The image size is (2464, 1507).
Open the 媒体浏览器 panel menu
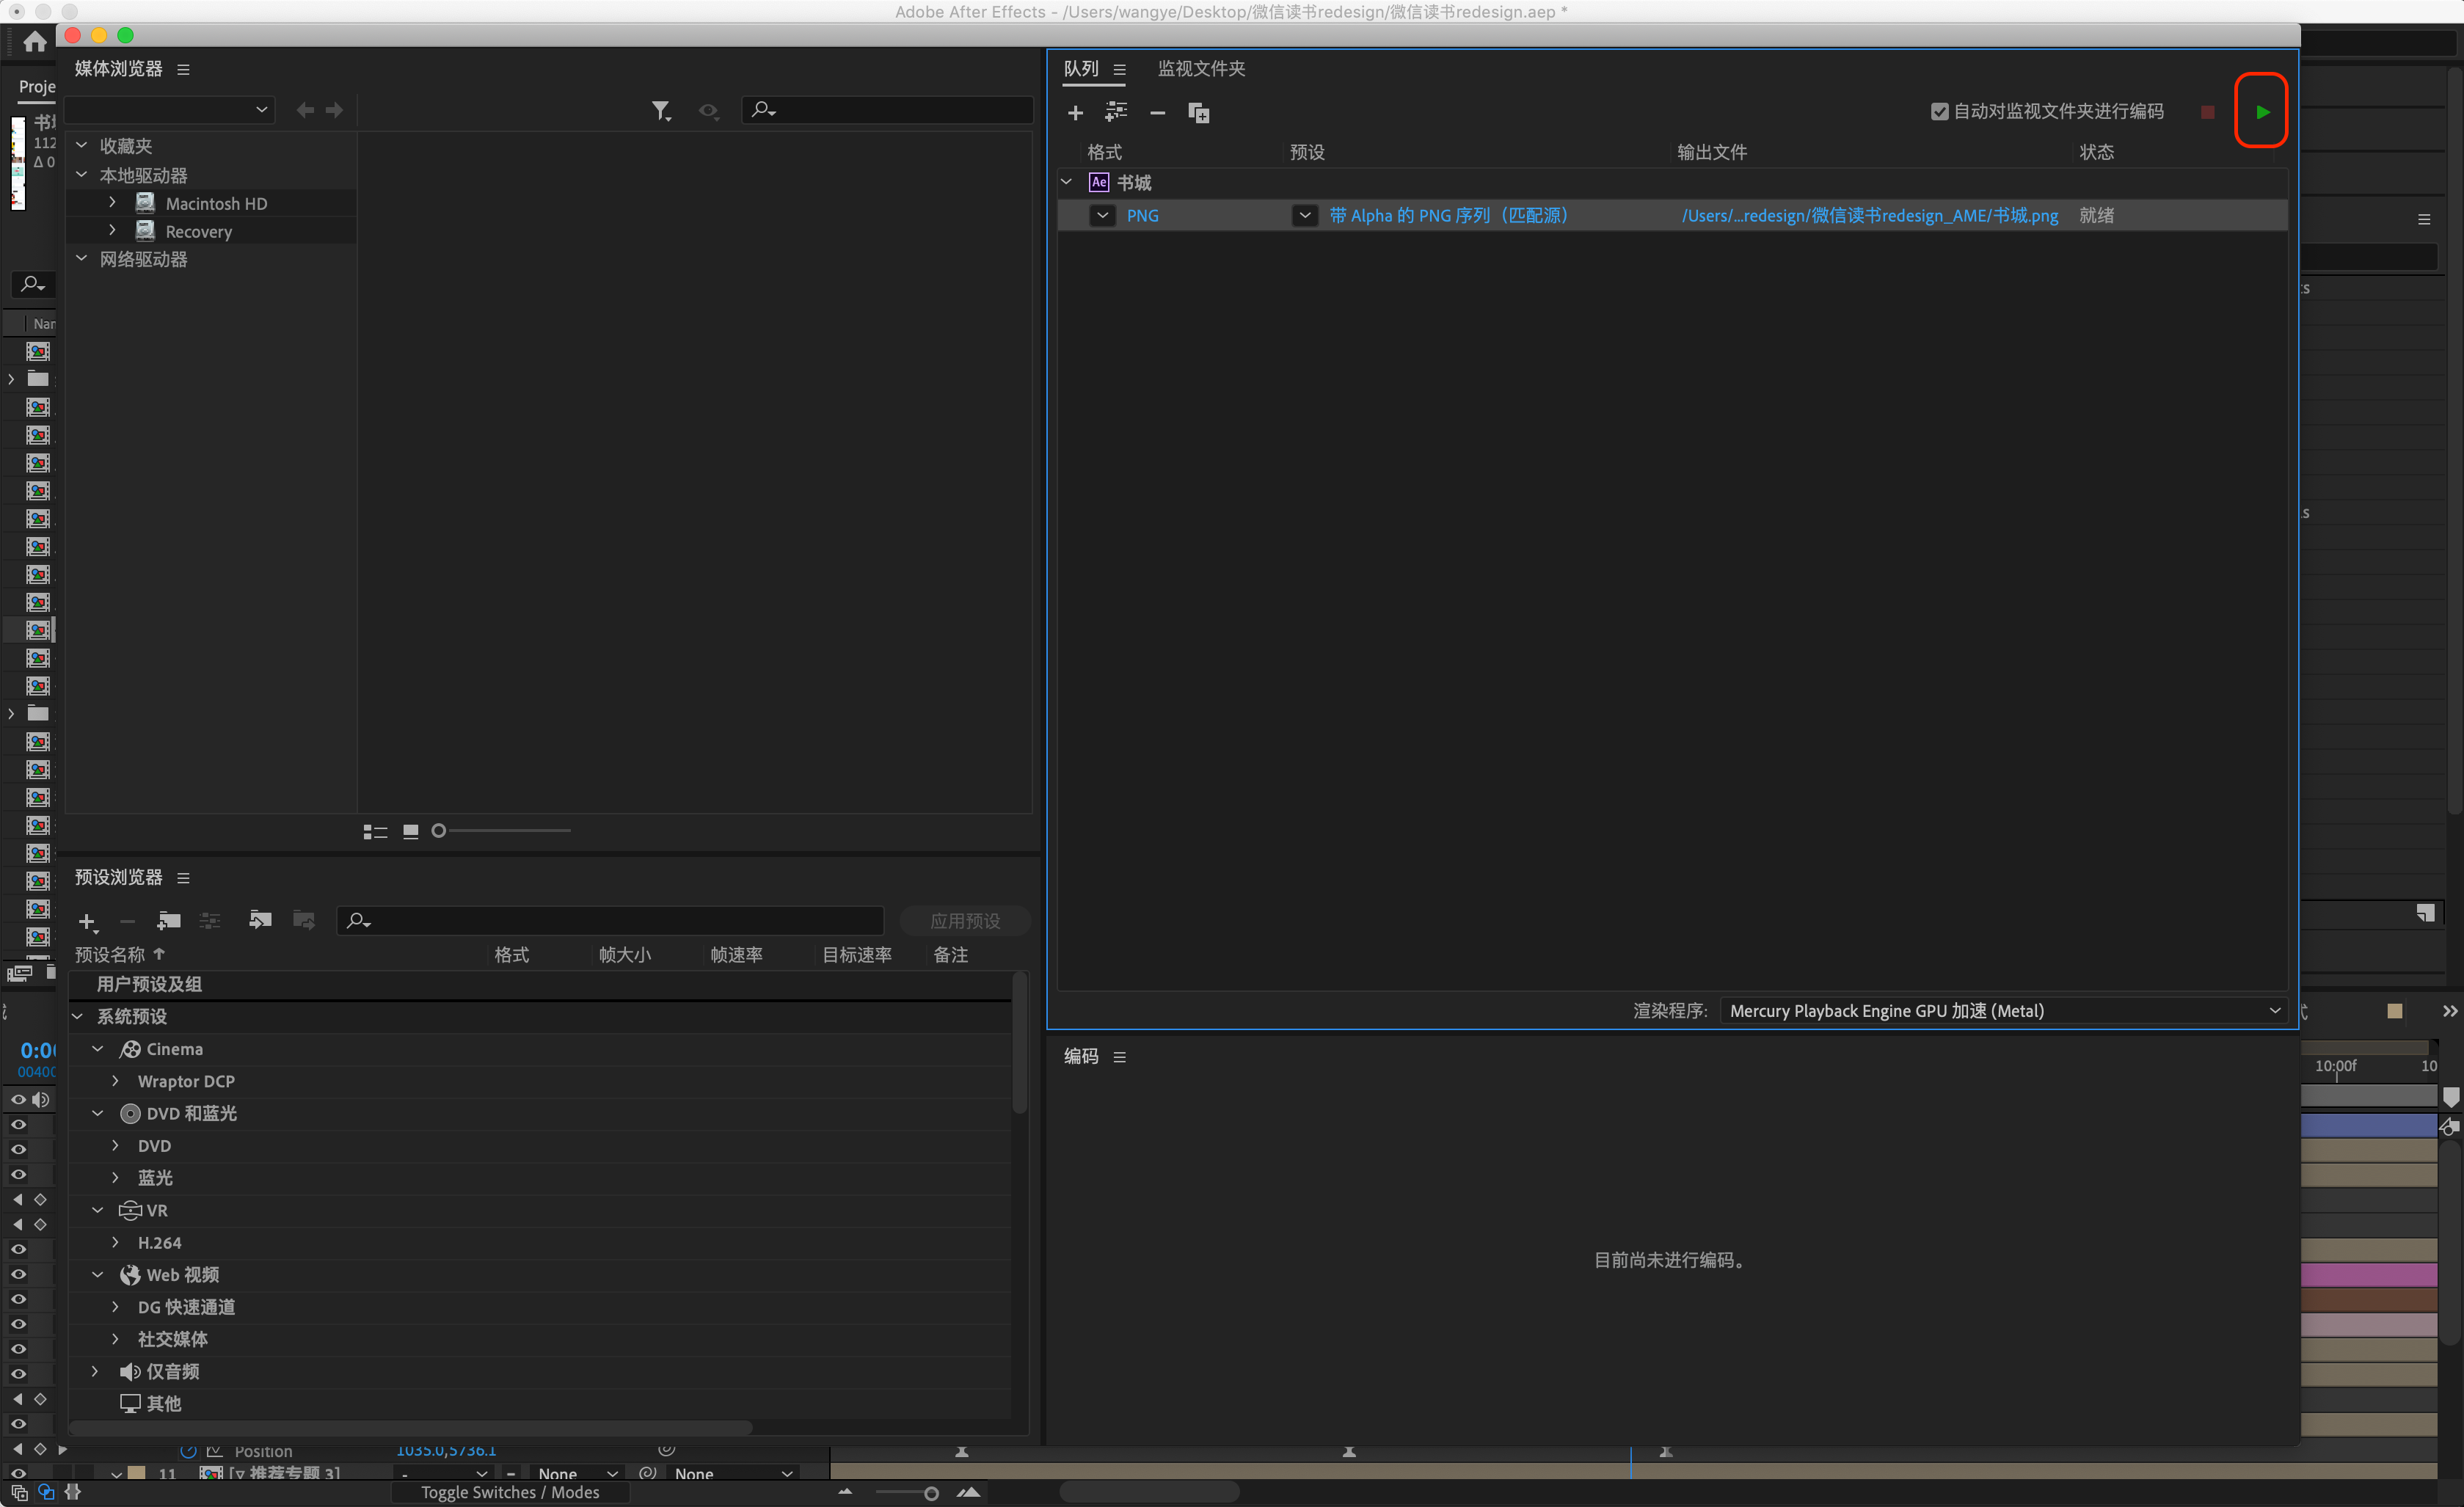183,69
